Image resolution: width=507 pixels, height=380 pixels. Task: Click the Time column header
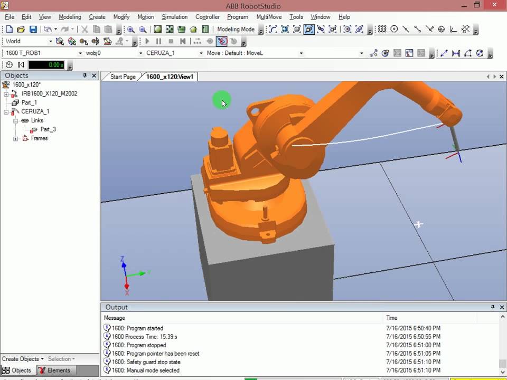coord(430,318)
